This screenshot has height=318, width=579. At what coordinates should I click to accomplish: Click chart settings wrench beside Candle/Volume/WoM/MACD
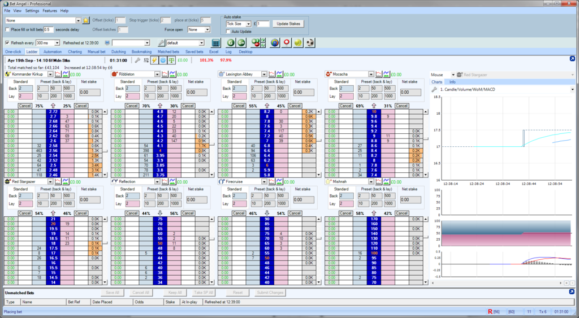(x=434, y=89)
